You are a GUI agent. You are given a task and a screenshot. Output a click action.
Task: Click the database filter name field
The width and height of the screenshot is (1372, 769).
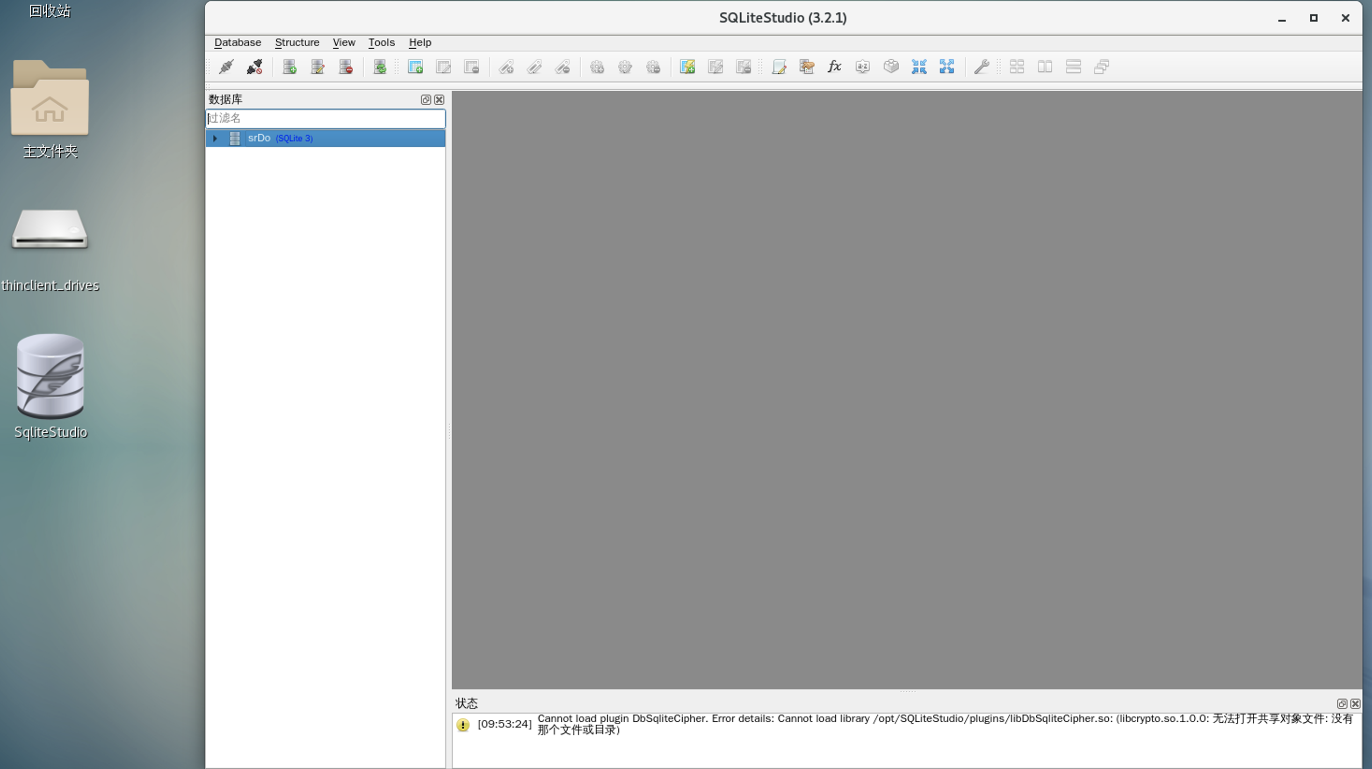point(325,119)
